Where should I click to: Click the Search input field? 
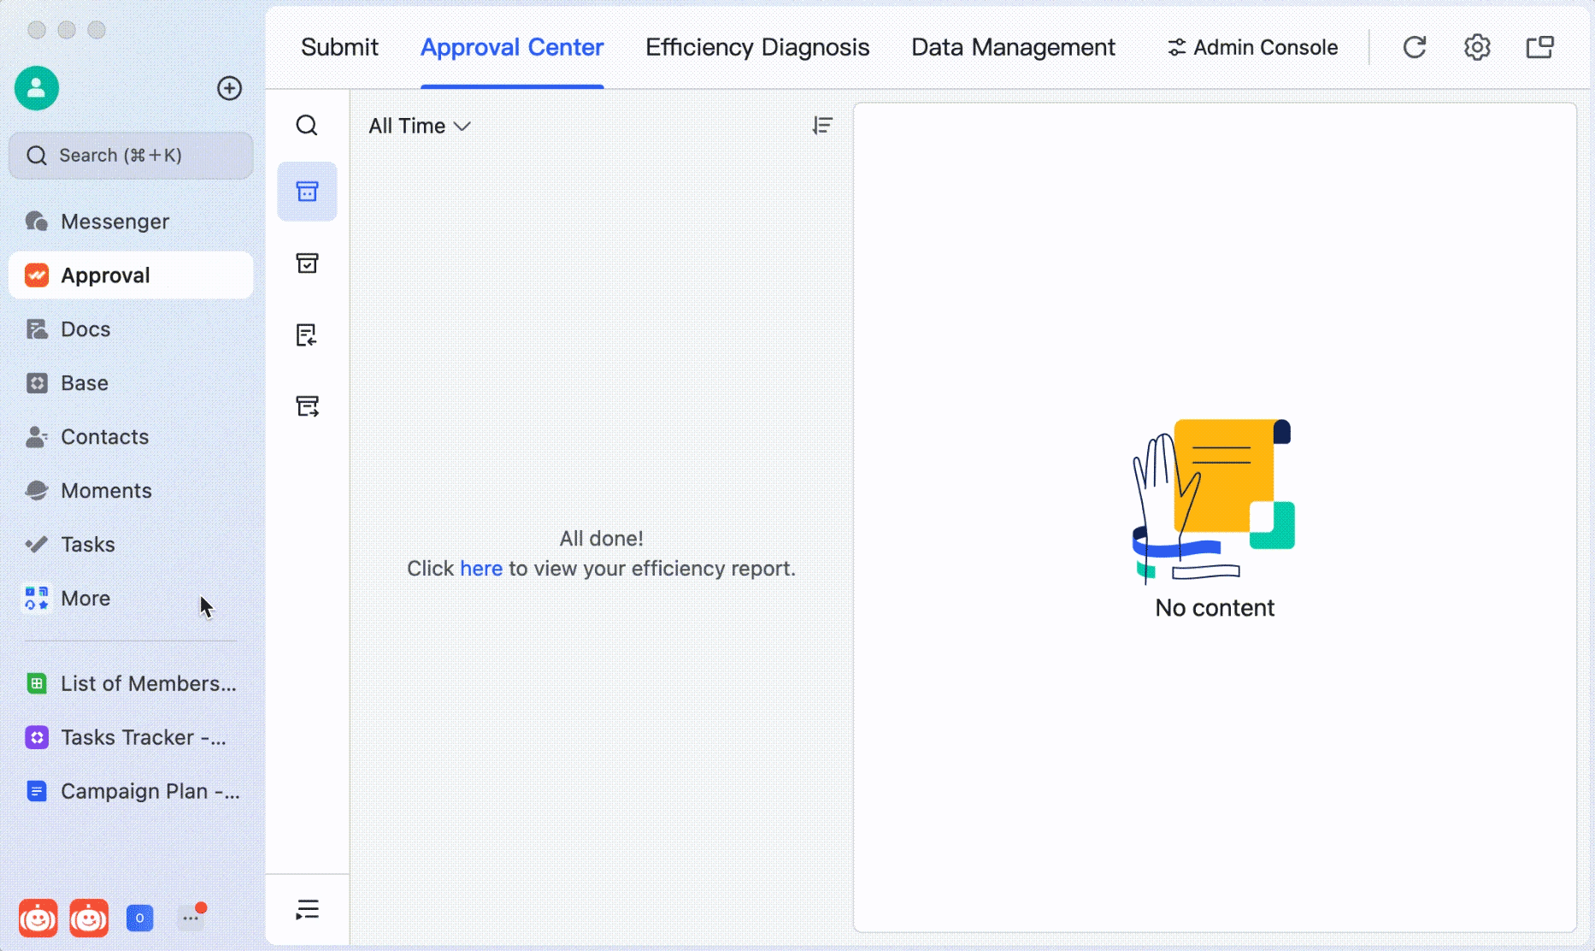131,156
